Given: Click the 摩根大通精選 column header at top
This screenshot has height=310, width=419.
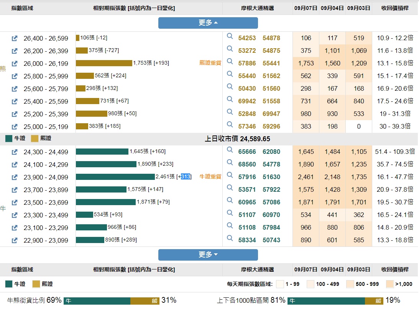Looking at the screenshot, I should point(257,8).
